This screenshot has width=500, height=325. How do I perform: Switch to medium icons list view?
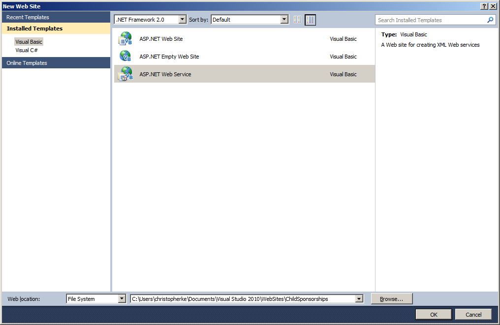tap(310, 20)
